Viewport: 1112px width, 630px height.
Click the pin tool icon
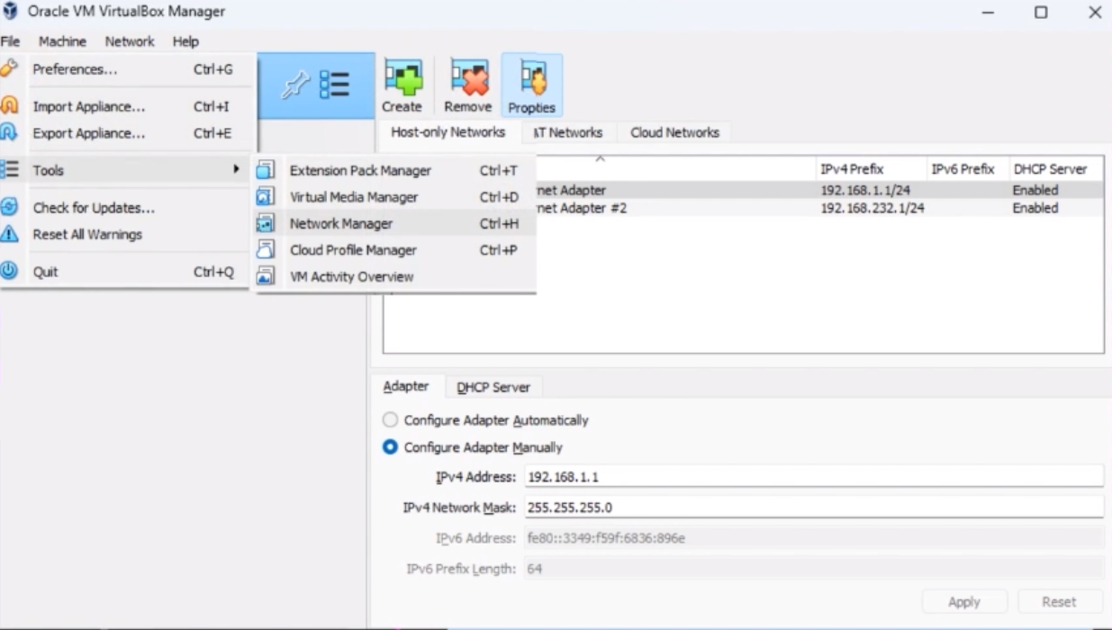(x=294, y=85)
